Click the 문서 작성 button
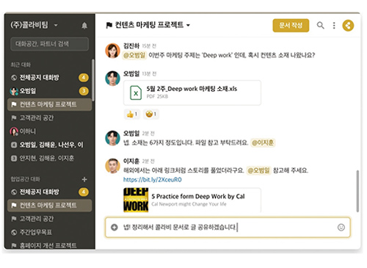 pyautogui.click(x=291, y=25)
